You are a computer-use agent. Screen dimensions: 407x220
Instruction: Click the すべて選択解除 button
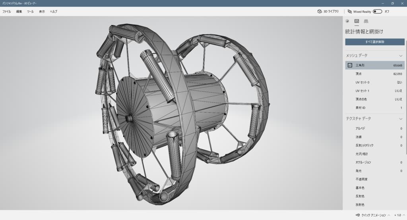click(x=375, y=42)
